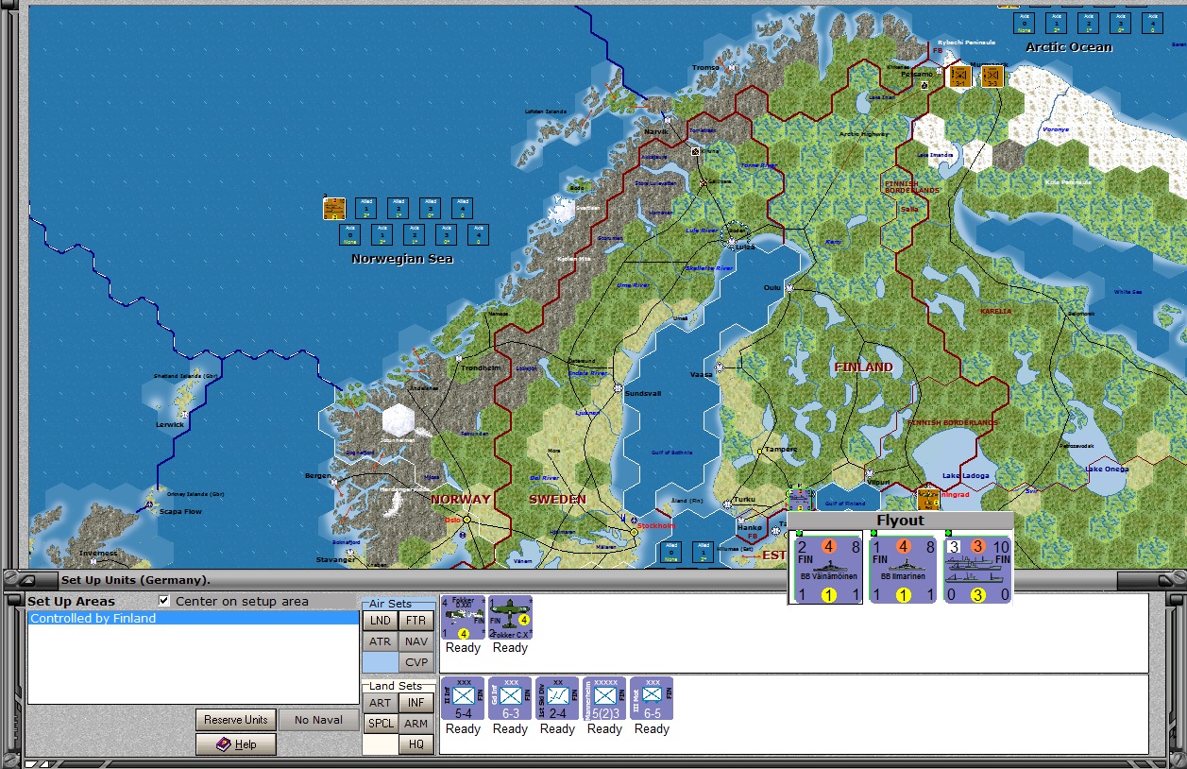Click Norwegian Sea Axis 0 sea box
Viewport: 1187px width, 769px height.
[x=350, y=235]
